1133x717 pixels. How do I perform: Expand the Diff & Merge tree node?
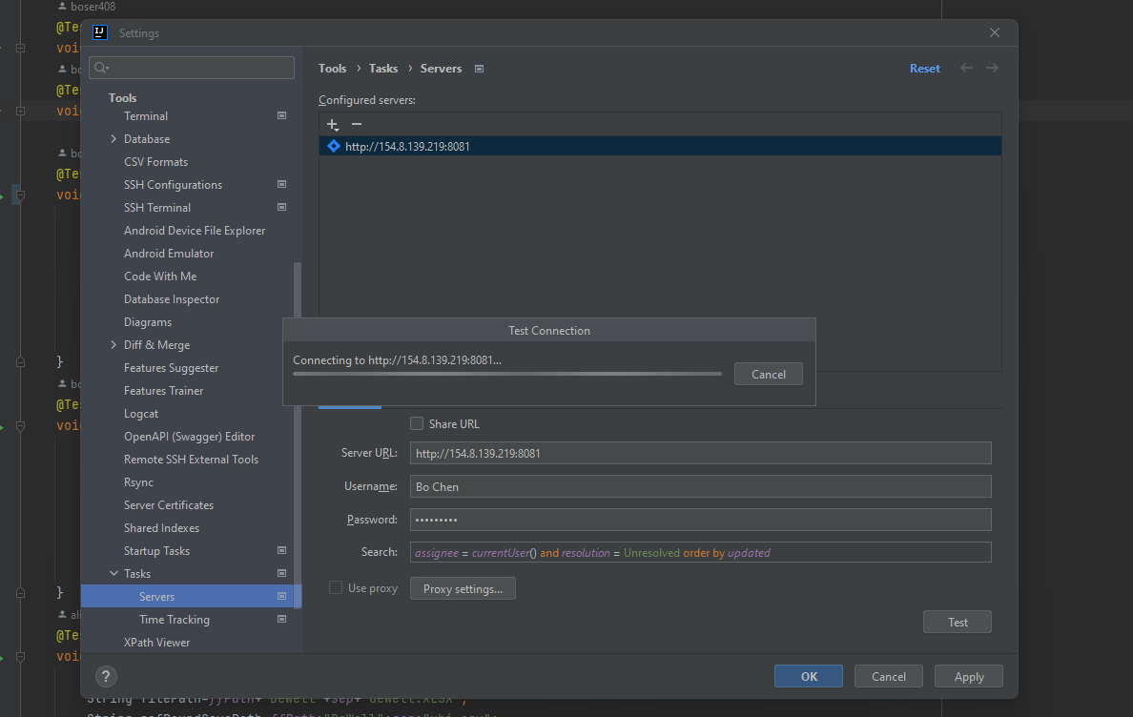(113, 344)
